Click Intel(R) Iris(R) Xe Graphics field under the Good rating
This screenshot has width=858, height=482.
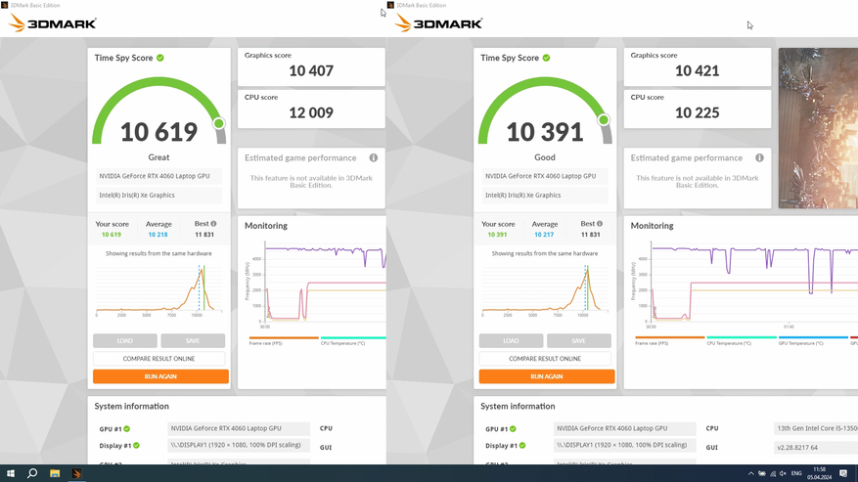point(545,196)
